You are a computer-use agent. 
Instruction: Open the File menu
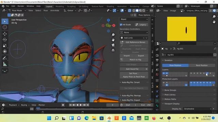pos(7,6)
